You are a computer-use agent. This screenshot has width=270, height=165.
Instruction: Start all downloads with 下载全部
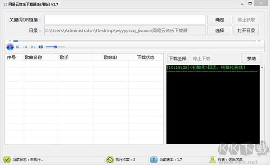point(178,58)
